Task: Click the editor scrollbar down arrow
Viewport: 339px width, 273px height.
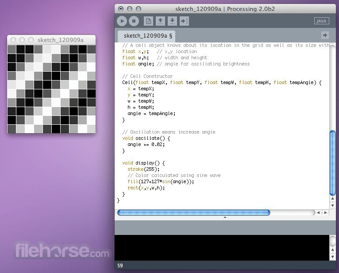Action: click(x=332, y=205)
